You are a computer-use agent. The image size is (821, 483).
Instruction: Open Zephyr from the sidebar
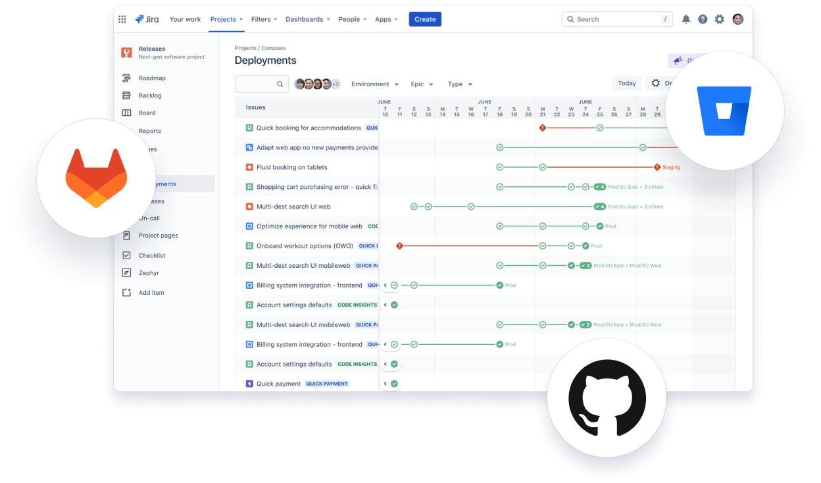click(149, 272)
